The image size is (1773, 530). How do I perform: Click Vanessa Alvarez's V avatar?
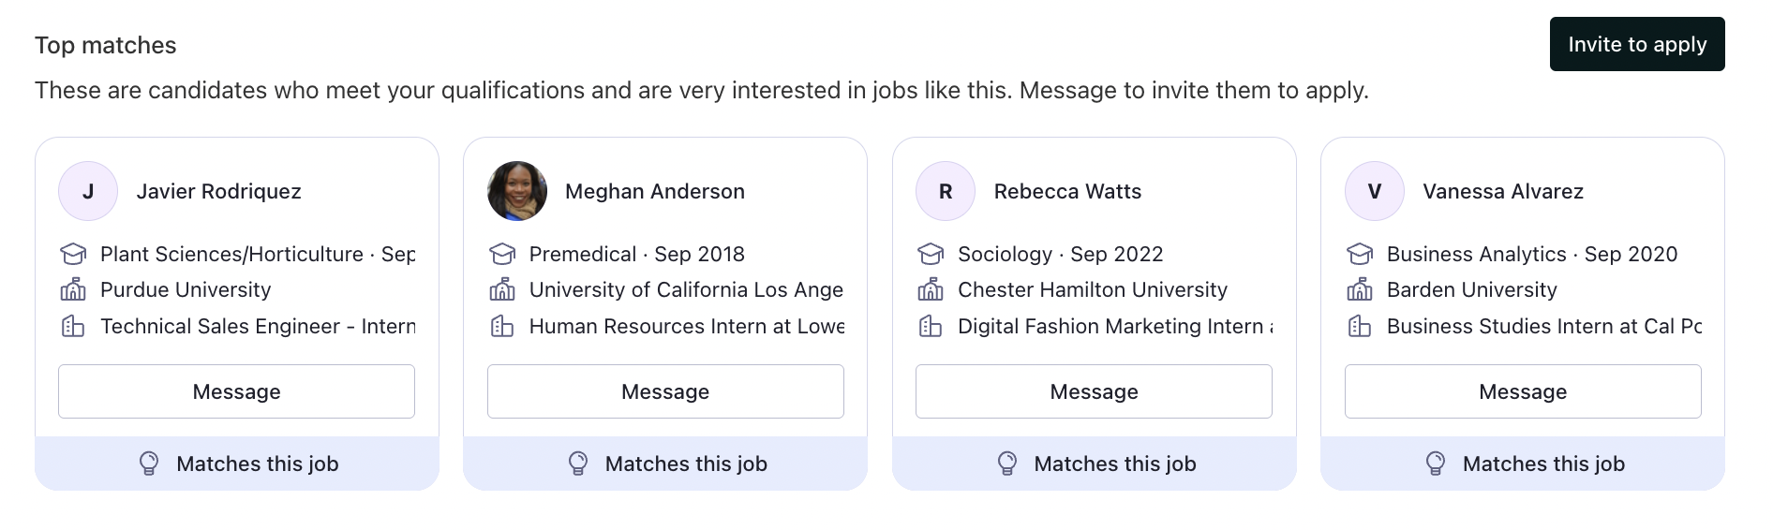[1375, 191]
